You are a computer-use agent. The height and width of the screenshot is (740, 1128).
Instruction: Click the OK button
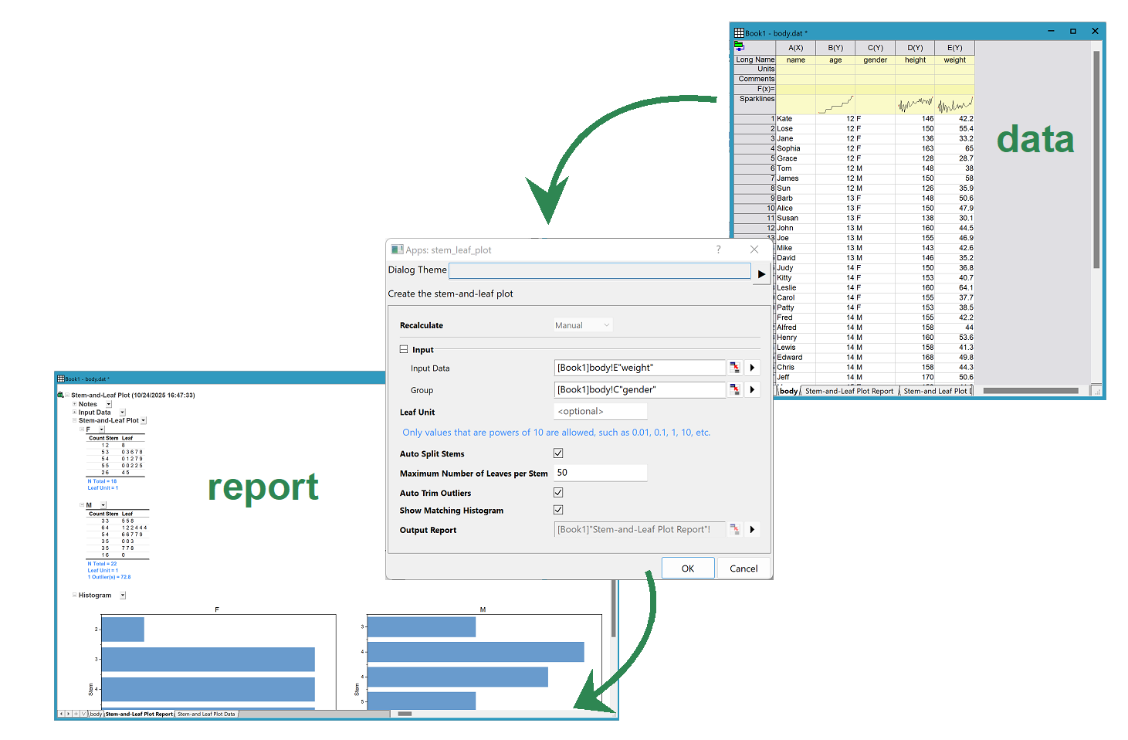[687, 569]
